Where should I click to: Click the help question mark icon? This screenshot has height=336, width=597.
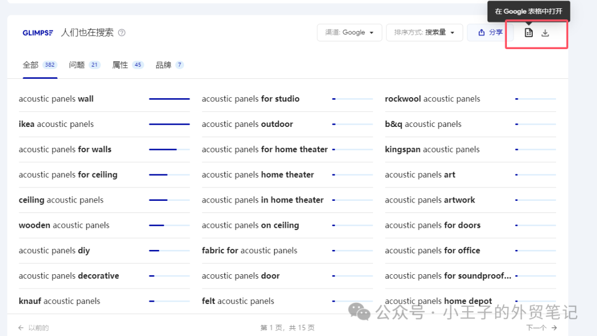tap(122, 33)
